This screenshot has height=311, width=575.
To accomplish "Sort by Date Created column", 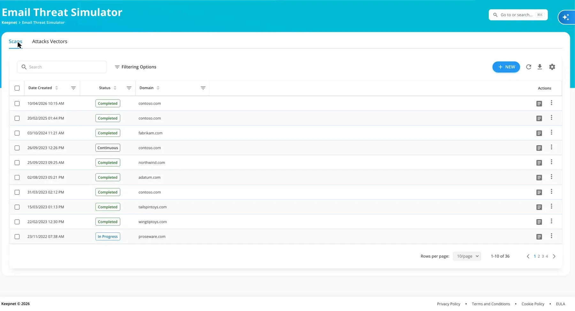I will [x=57, y=88].
